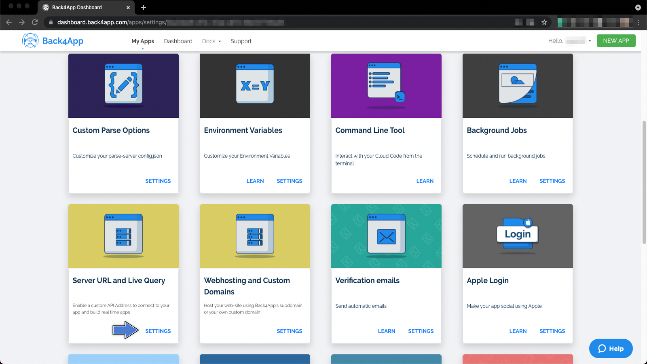
Task: Close the Back4App Dashboard tab
Action: 128,7
